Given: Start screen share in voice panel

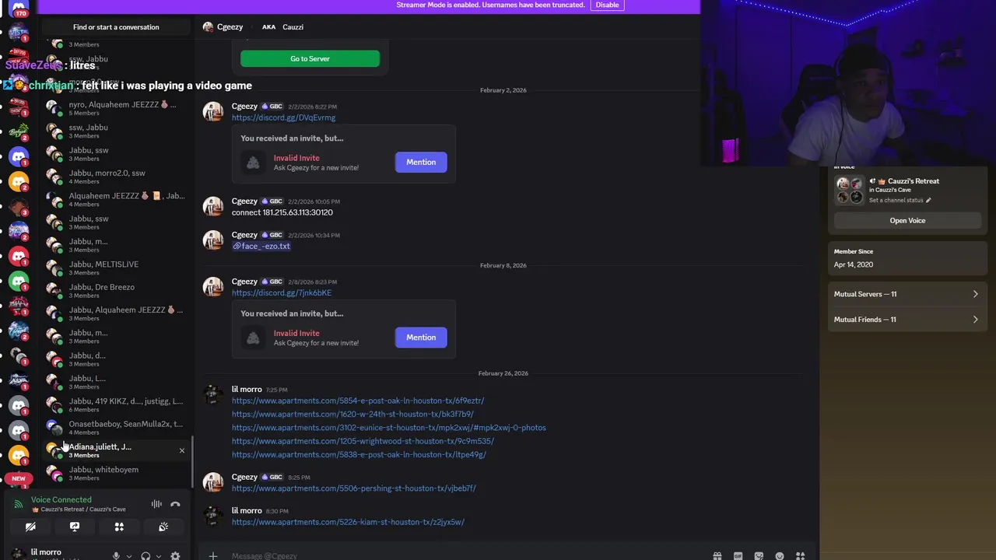Looking at the screenshot, I should click(75, 527).
